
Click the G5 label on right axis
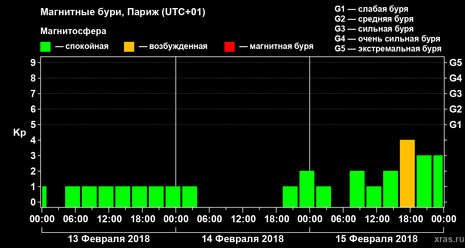pos(456,63)
